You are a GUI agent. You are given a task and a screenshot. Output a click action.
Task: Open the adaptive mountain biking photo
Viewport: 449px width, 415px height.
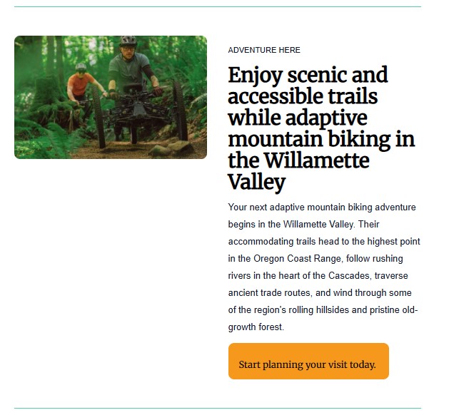111,97
